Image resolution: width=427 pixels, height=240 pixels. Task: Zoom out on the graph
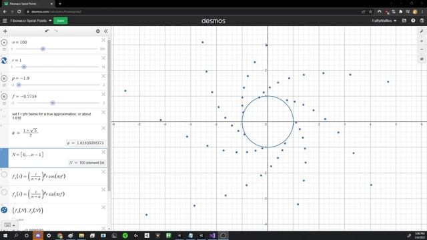[422, 49]
